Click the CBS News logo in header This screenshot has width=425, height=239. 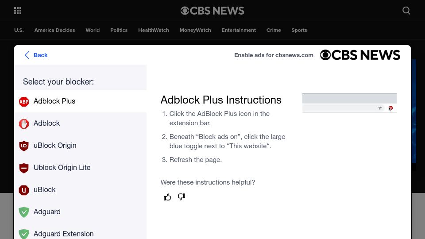pos(212,11)
